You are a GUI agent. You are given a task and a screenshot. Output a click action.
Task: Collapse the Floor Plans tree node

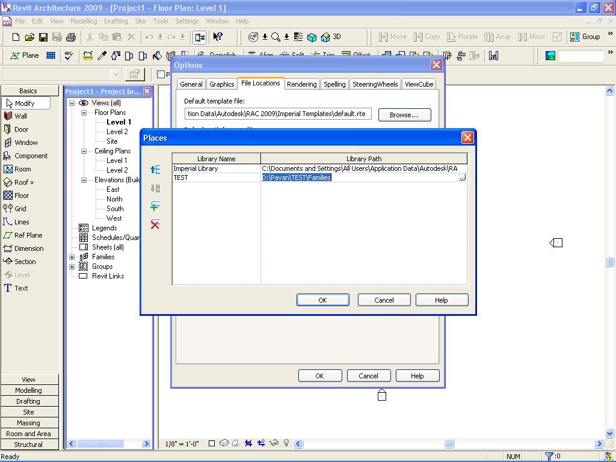(x=84, y=112)
